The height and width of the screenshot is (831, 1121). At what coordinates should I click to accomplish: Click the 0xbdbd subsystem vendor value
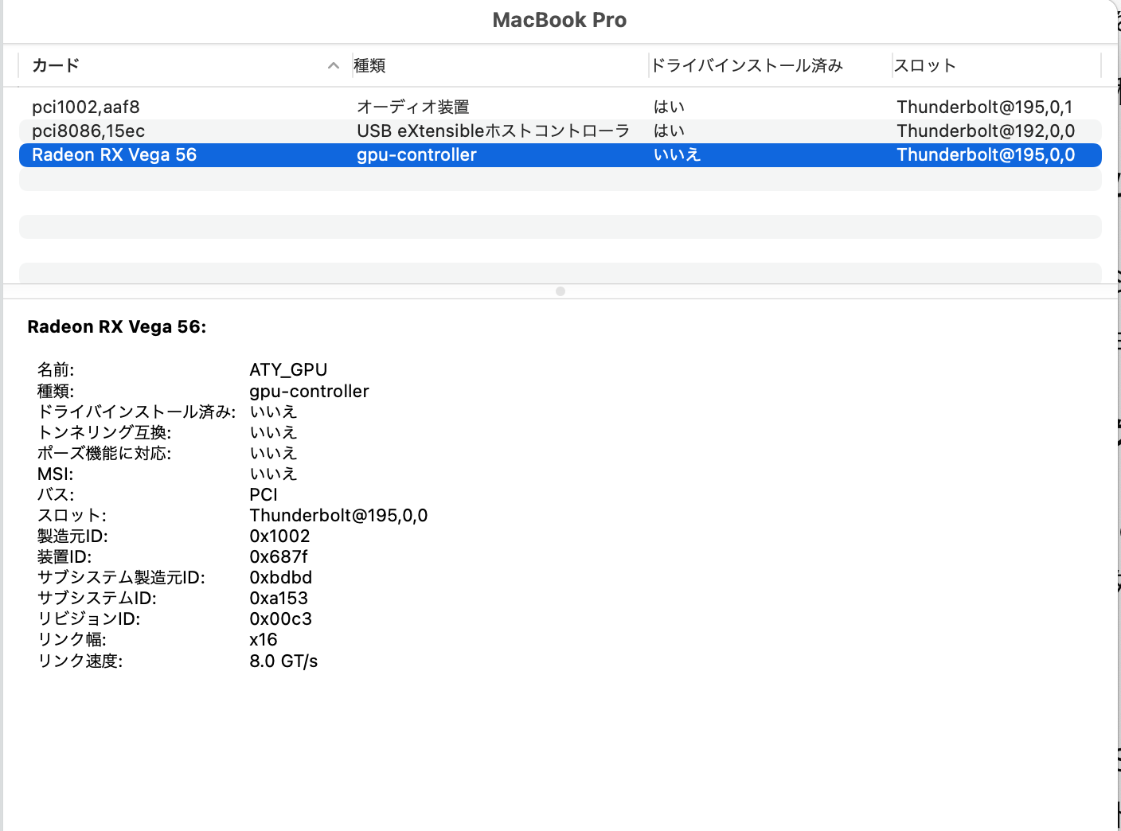280,577
